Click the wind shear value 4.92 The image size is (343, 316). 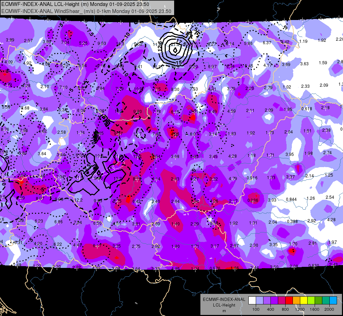click(27, 63)
